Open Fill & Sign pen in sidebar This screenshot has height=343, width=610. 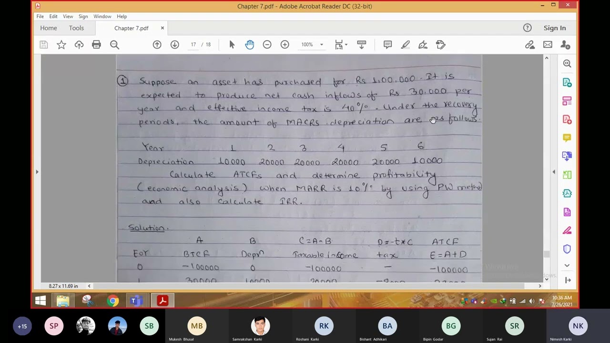[567, 231]
